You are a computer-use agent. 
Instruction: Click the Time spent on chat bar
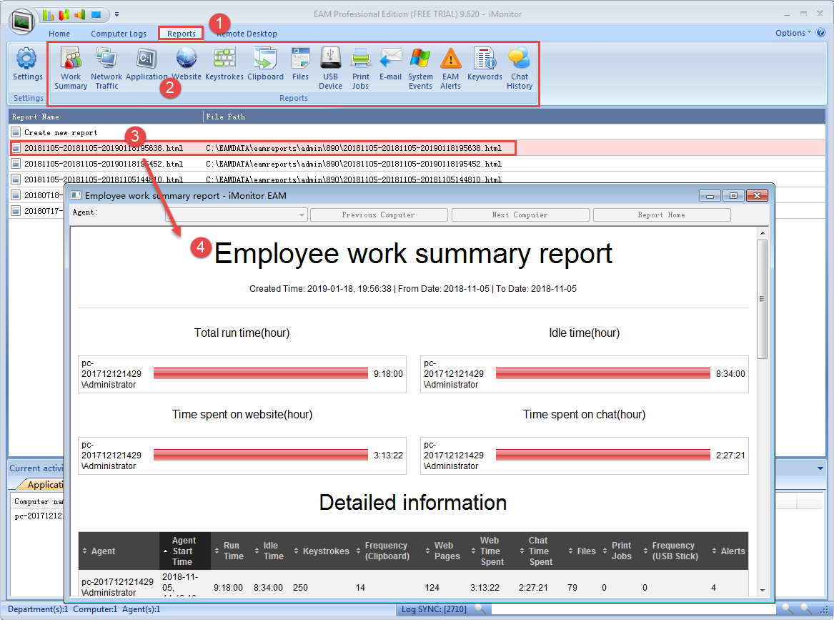[x=602, y=455]
